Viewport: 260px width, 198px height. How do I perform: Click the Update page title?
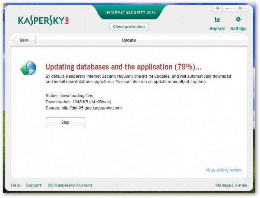(129, 40)
